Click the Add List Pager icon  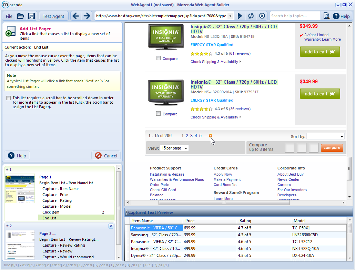coord(10,31)
